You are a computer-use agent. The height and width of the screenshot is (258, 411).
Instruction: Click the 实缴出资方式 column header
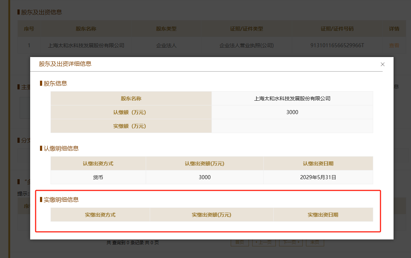tap(100, 215)
